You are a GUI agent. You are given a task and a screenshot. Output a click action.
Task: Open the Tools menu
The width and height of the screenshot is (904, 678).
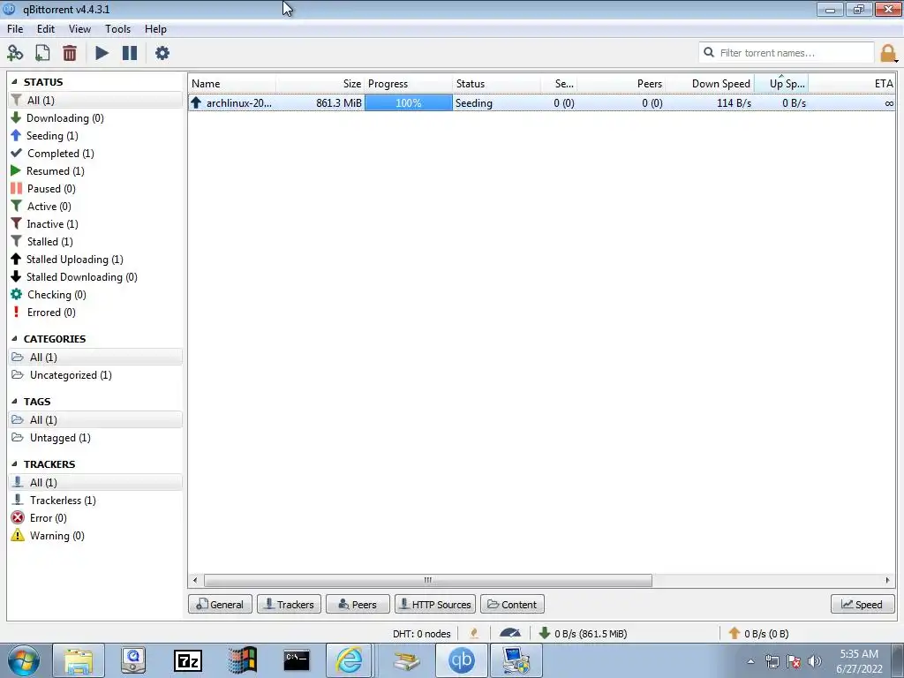117,29
